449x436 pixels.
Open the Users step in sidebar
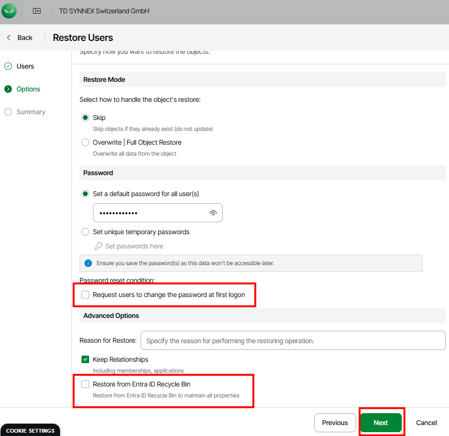25,66
